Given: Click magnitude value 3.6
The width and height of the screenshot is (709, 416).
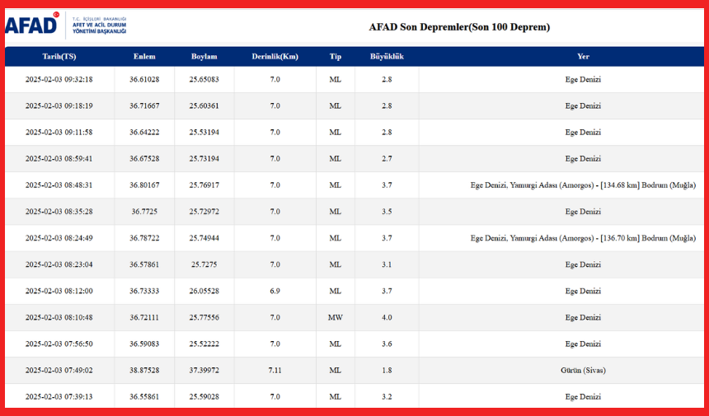Looking at the screenshot, I should click(x=387, y=344).
